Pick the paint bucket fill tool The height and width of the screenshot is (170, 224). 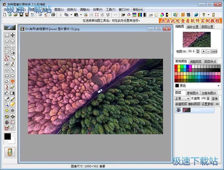[x=7, y=93]
